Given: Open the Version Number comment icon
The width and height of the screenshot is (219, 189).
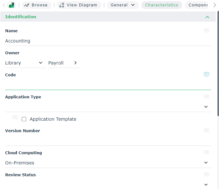Looking at the screenshot, I should click(x=207, y=131).
